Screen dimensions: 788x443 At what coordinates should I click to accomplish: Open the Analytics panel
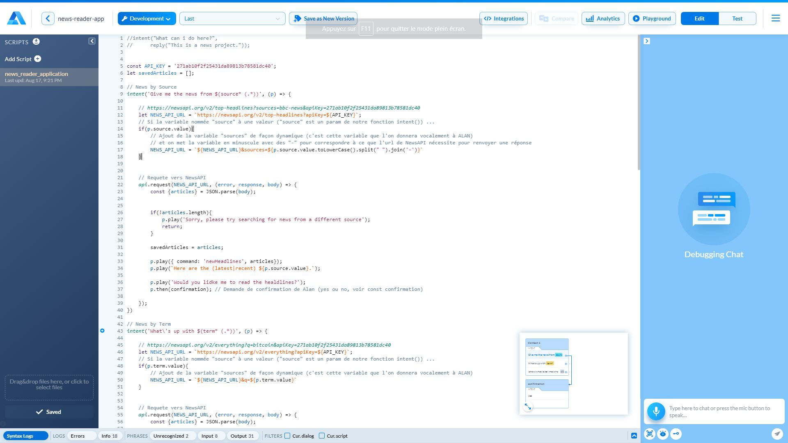coord(602,18)
